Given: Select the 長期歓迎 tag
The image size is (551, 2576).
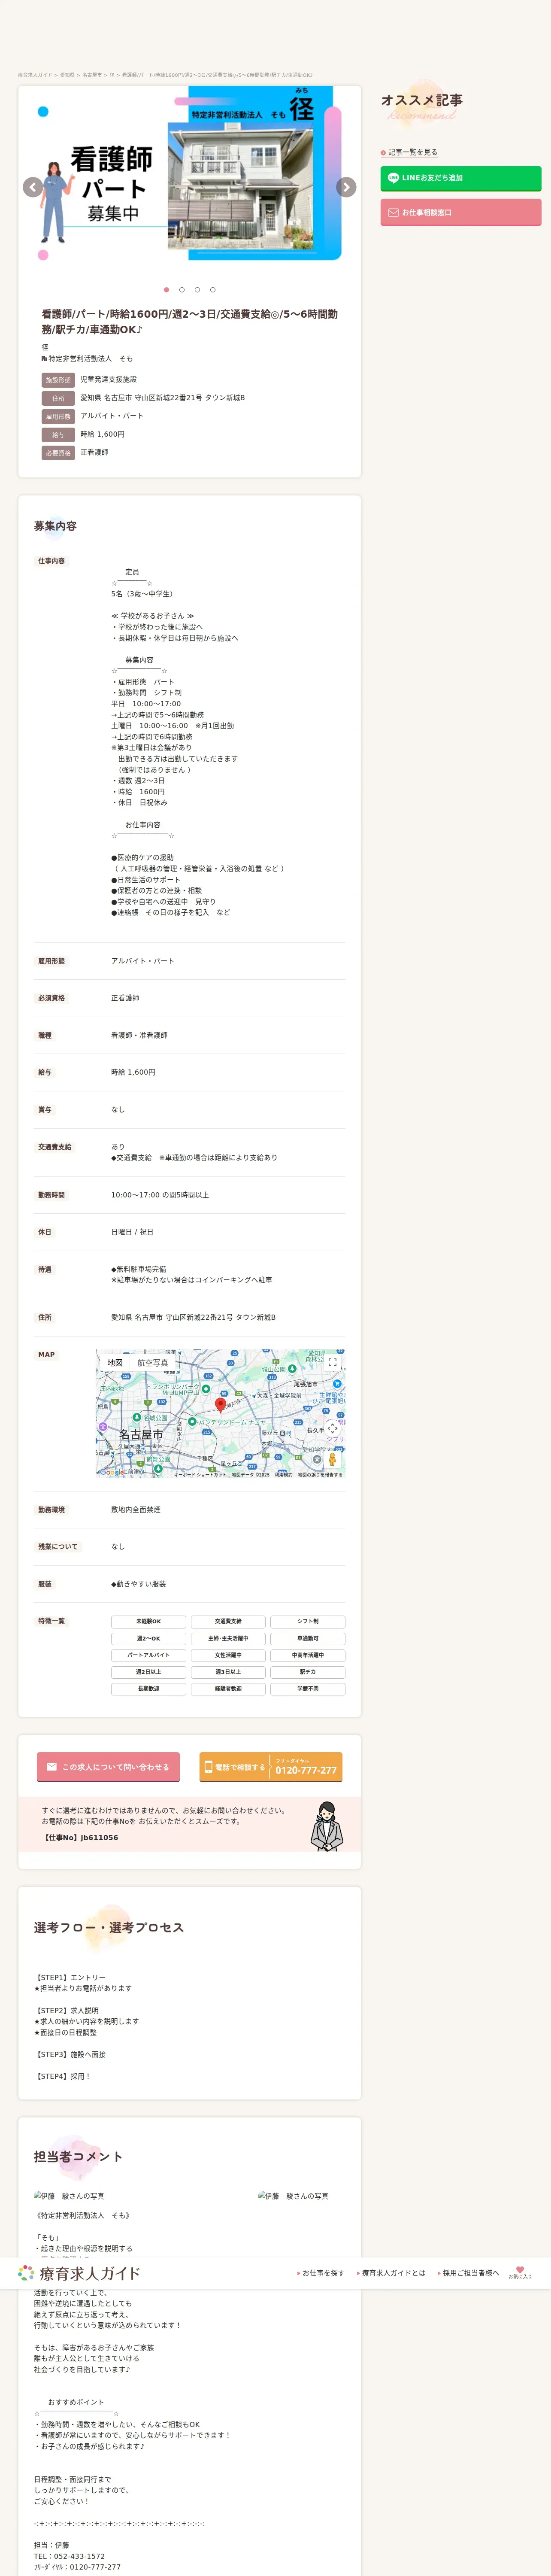Looking at the screenshot, I should click(148, 1688).
